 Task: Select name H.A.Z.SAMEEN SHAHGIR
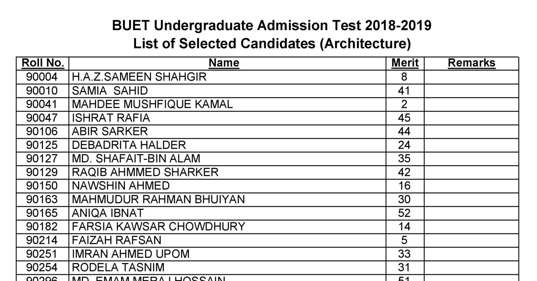coord(139,77)
